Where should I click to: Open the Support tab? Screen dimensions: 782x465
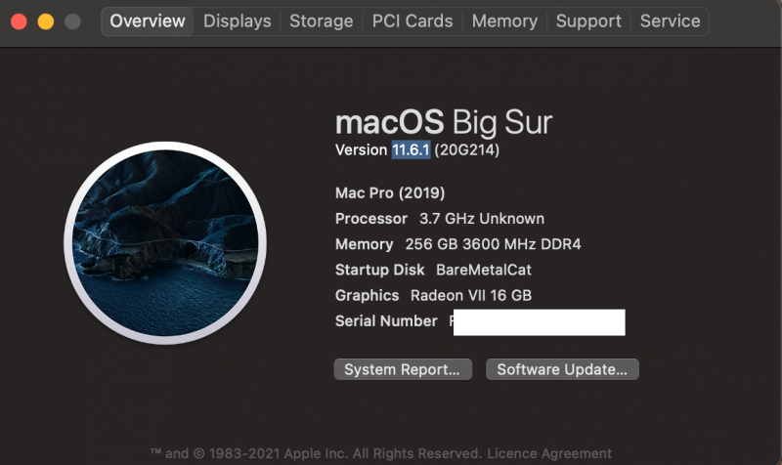(588, 21)
